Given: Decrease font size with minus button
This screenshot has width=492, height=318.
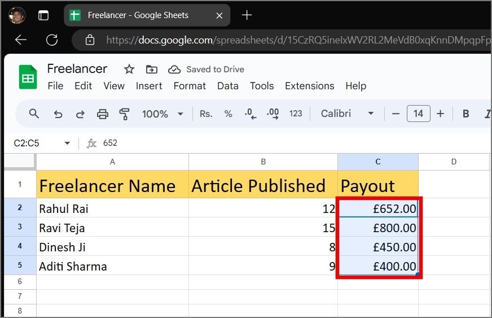Looking at the screenshot, I should (x=396, y=114).
